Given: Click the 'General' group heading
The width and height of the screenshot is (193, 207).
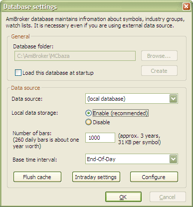Looking at the screenshot, I should pos(20,36).
